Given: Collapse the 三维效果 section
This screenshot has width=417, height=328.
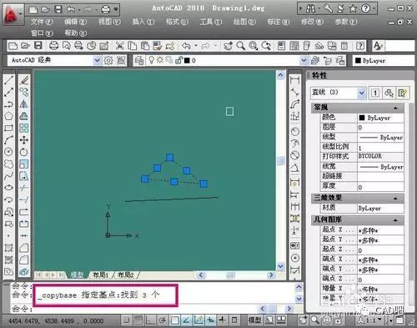Looking at the screenshot, I should point(395,199).
